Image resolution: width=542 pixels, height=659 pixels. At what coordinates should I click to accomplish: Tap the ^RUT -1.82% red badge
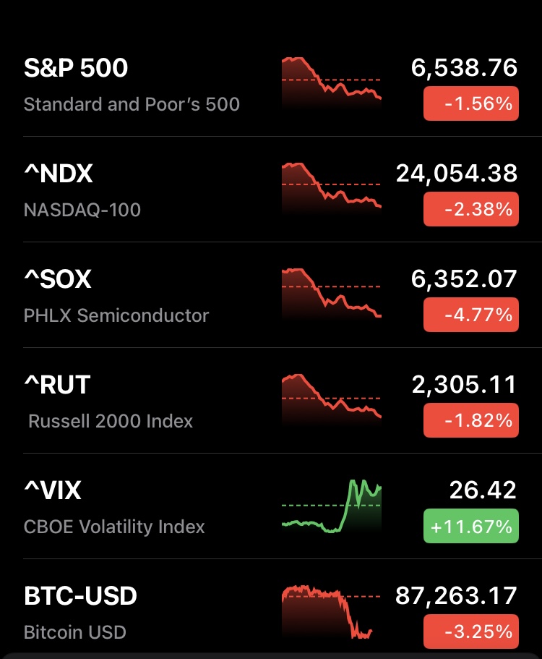point(470,421)
